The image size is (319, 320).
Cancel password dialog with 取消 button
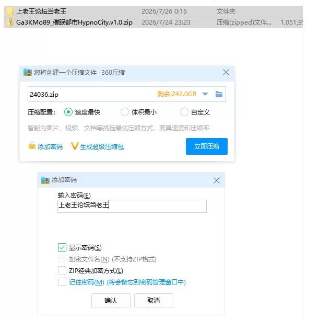pyautogui.click(x=153, y=300)
